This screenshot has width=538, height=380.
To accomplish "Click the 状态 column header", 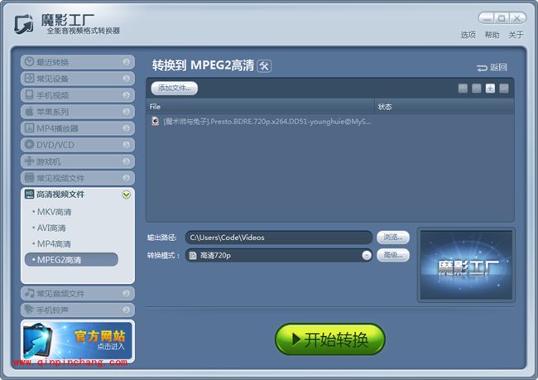I will [444, 107].
